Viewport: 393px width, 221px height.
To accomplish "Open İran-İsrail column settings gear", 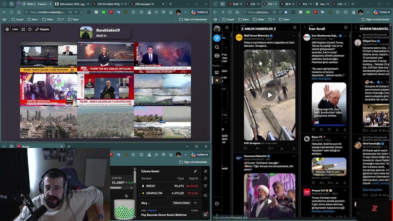I will (346, 28).
